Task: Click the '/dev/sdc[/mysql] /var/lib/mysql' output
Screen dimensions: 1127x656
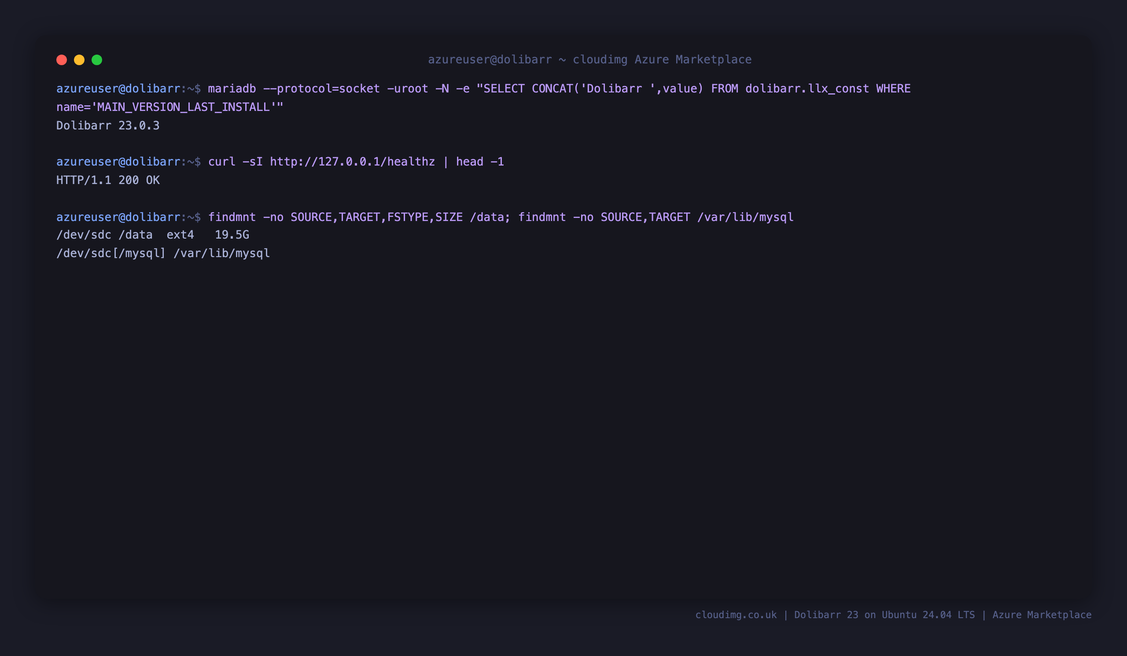Action: pos(163,254)
